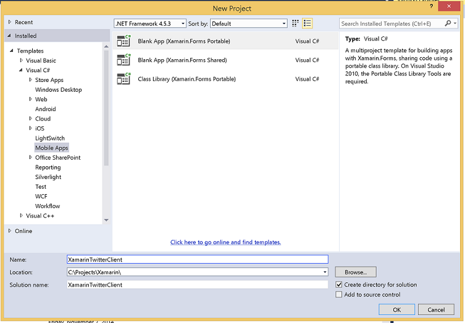
Task: Click the OK button
Action: click(x=397, y=309)
